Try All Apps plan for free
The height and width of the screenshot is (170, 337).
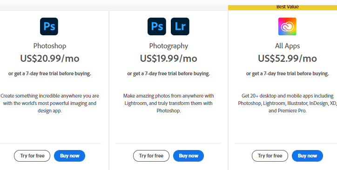pos(270,156)
